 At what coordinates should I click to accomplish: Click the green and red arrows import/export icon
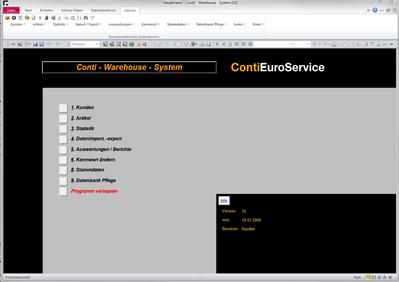pyautogui.click(x=27, y=18)
